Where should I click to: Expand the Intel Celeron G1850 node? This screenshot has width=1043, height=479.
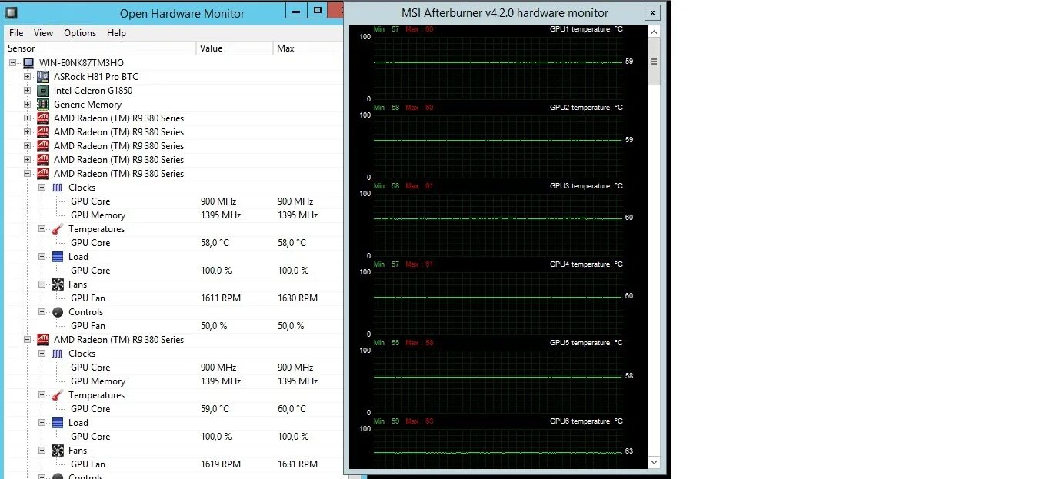click(28, 91)
